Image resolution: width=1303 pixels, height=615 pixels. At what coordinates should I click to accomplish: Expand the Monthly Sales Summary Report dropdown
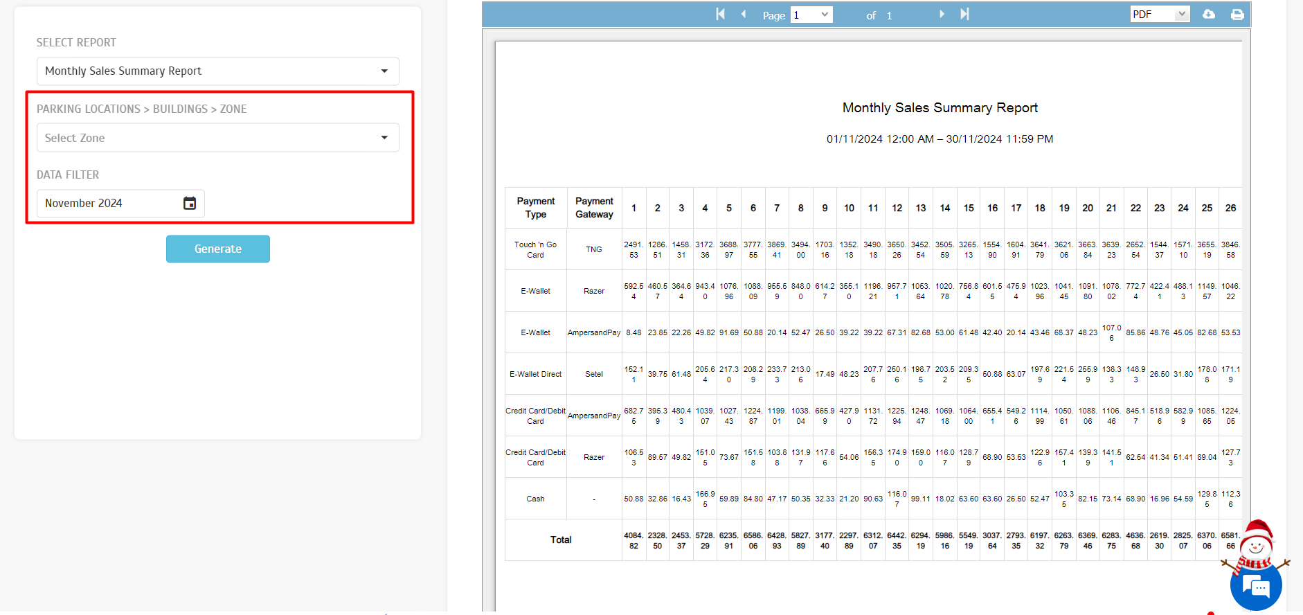(217, 71)
